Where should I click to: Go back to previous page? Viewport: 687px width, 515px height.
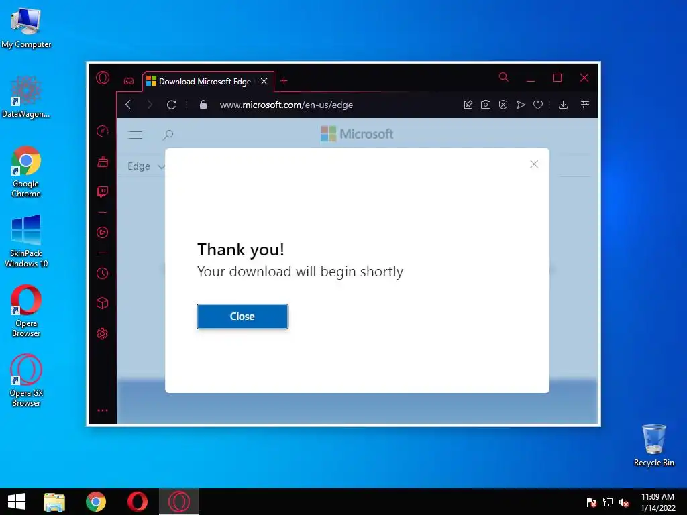pos(128,105)
